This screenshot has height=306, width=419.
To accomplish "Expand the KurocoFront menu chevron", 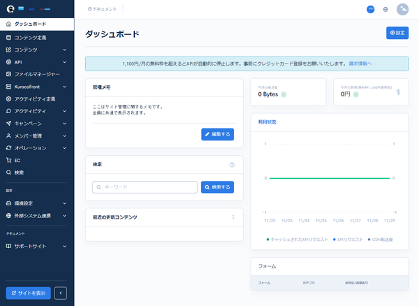I will click(x=65, y=87).
